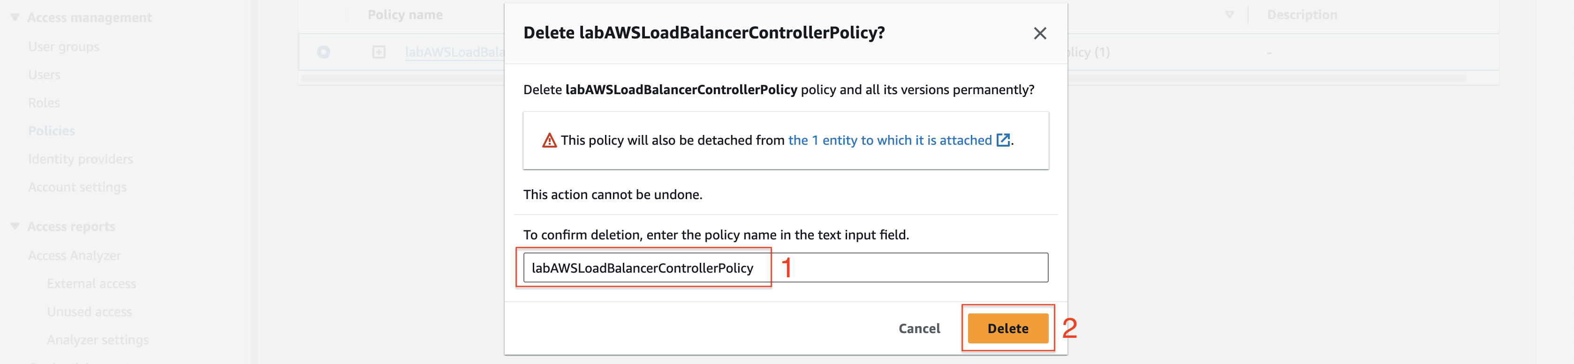Open Roles in the sidebar

tap(44, 103)
